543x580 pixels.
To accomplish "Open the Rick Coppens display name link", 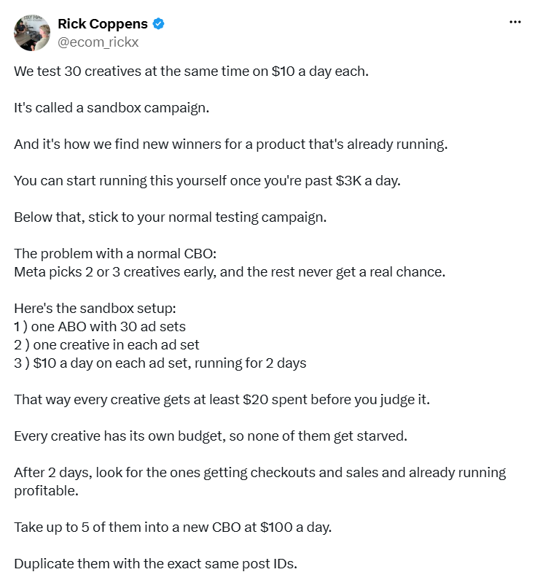I will coord(103,23).
